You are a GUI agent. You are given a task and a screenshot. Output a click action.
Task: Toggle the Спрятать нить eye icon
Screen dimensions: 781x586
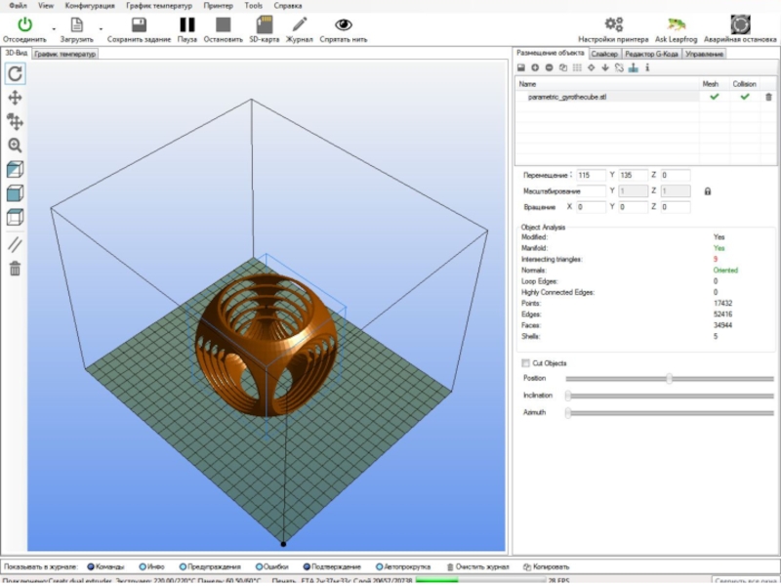(344, 24)
